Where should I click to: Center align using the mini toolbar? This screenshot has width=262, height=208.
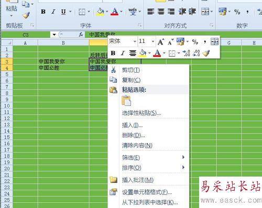pos(133,53)
